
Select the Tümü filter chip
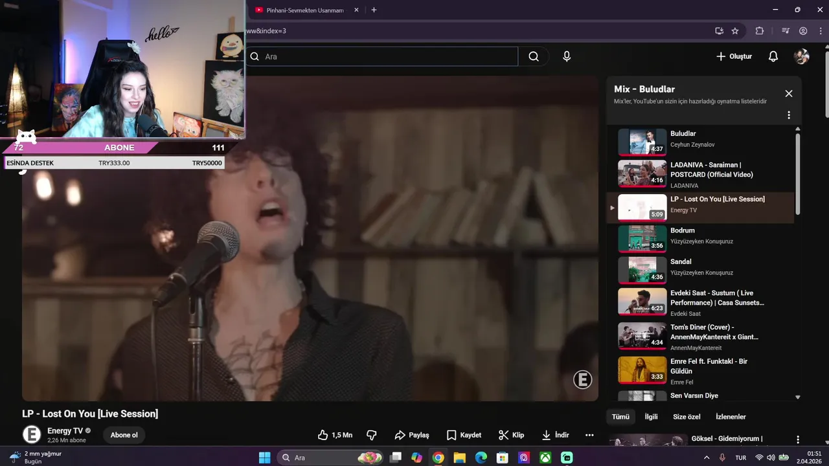620,417
